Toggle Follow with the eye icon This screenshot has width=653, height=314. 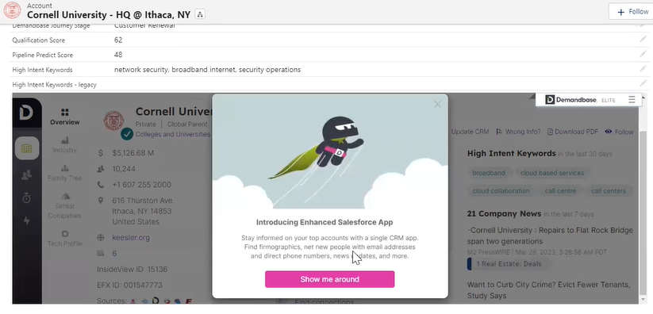619,132
